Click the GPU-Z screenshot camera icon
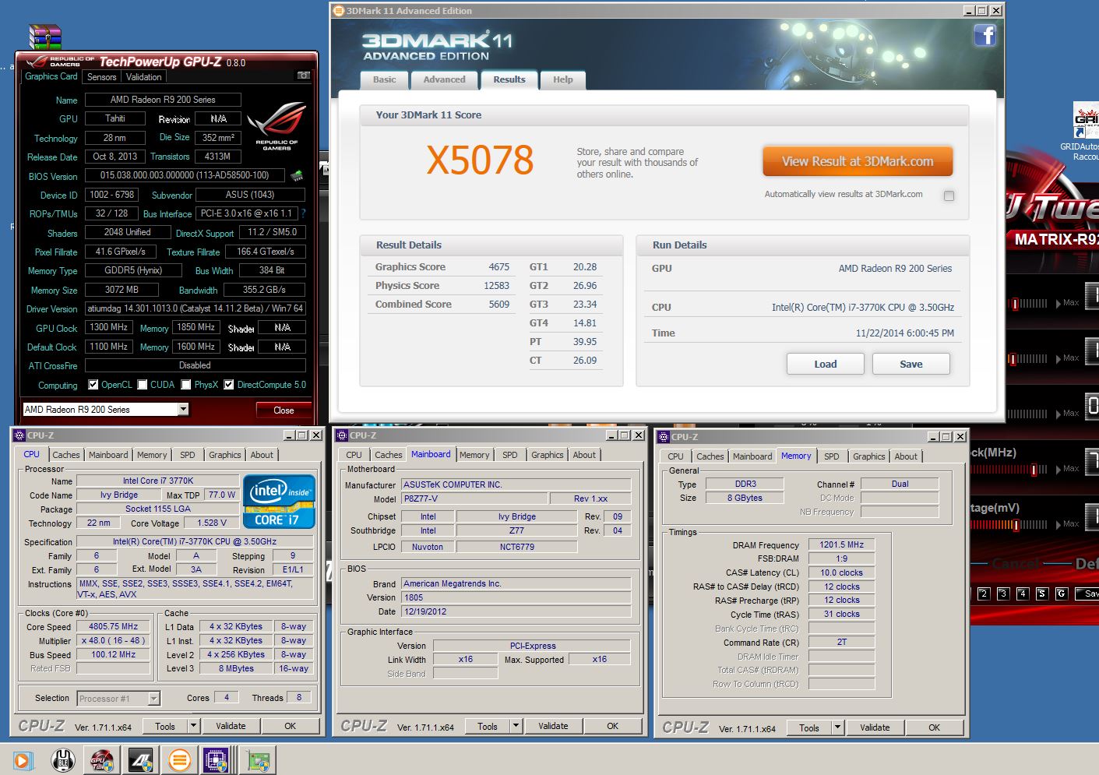The image size is (1099, 775). pos(304,76)
